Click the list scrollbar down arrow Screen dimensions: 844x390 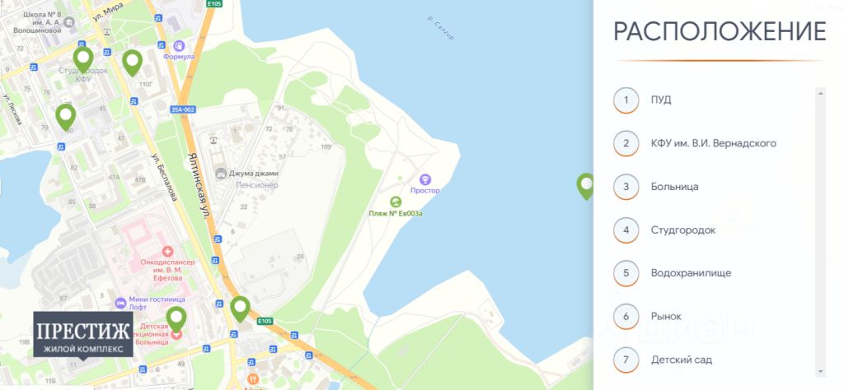coord(821,371)
